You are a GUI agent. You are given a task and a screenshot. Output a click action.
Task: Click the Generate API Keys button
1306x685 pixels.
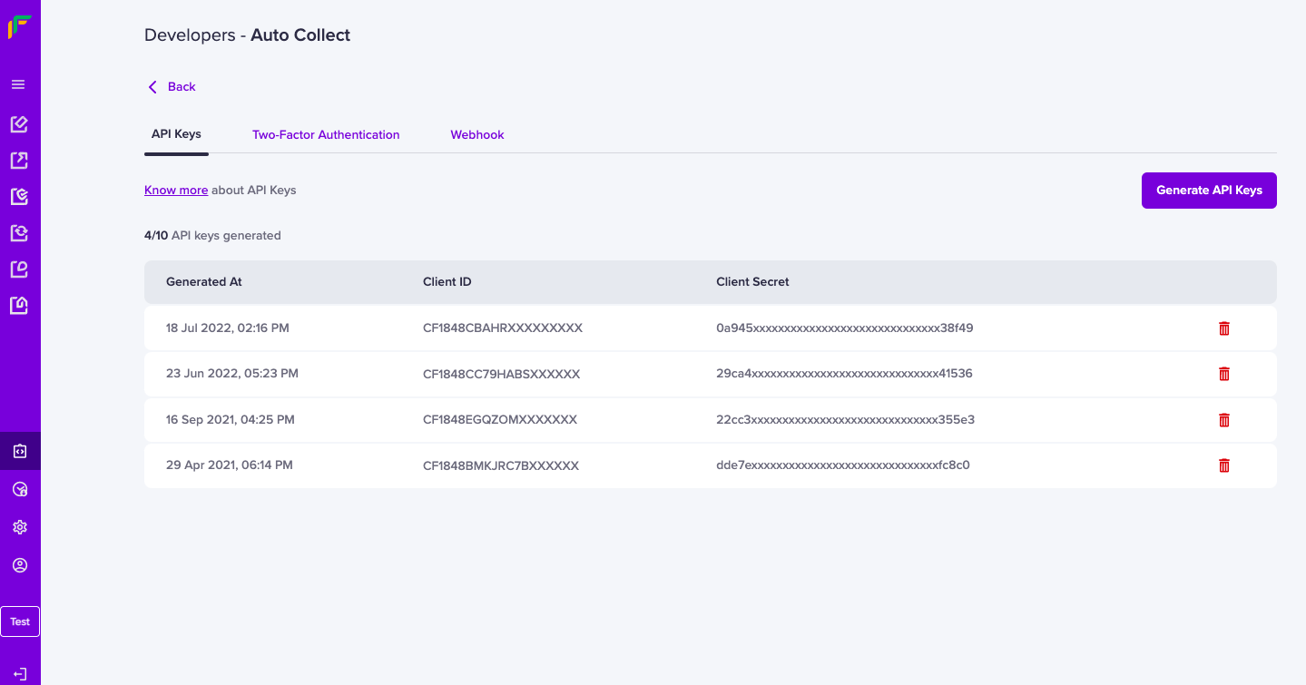1209,191
